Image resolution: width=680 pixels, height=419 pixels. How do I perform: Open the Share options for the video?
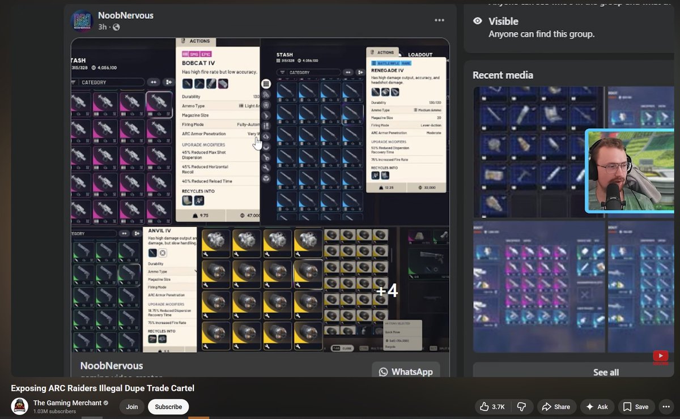click(x=556, y=407)
